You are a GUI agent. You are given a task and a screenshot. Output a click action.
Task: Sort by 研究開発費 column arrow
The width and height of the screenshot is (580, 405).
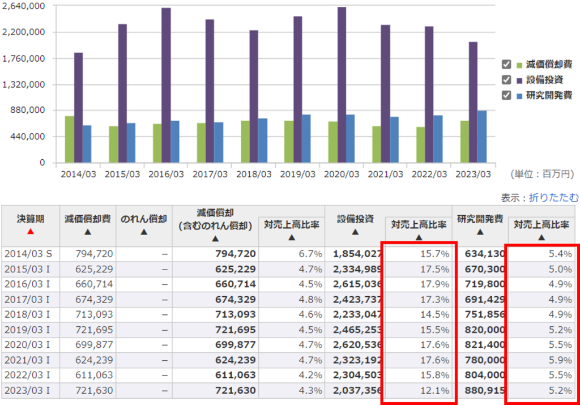point(480,232)
